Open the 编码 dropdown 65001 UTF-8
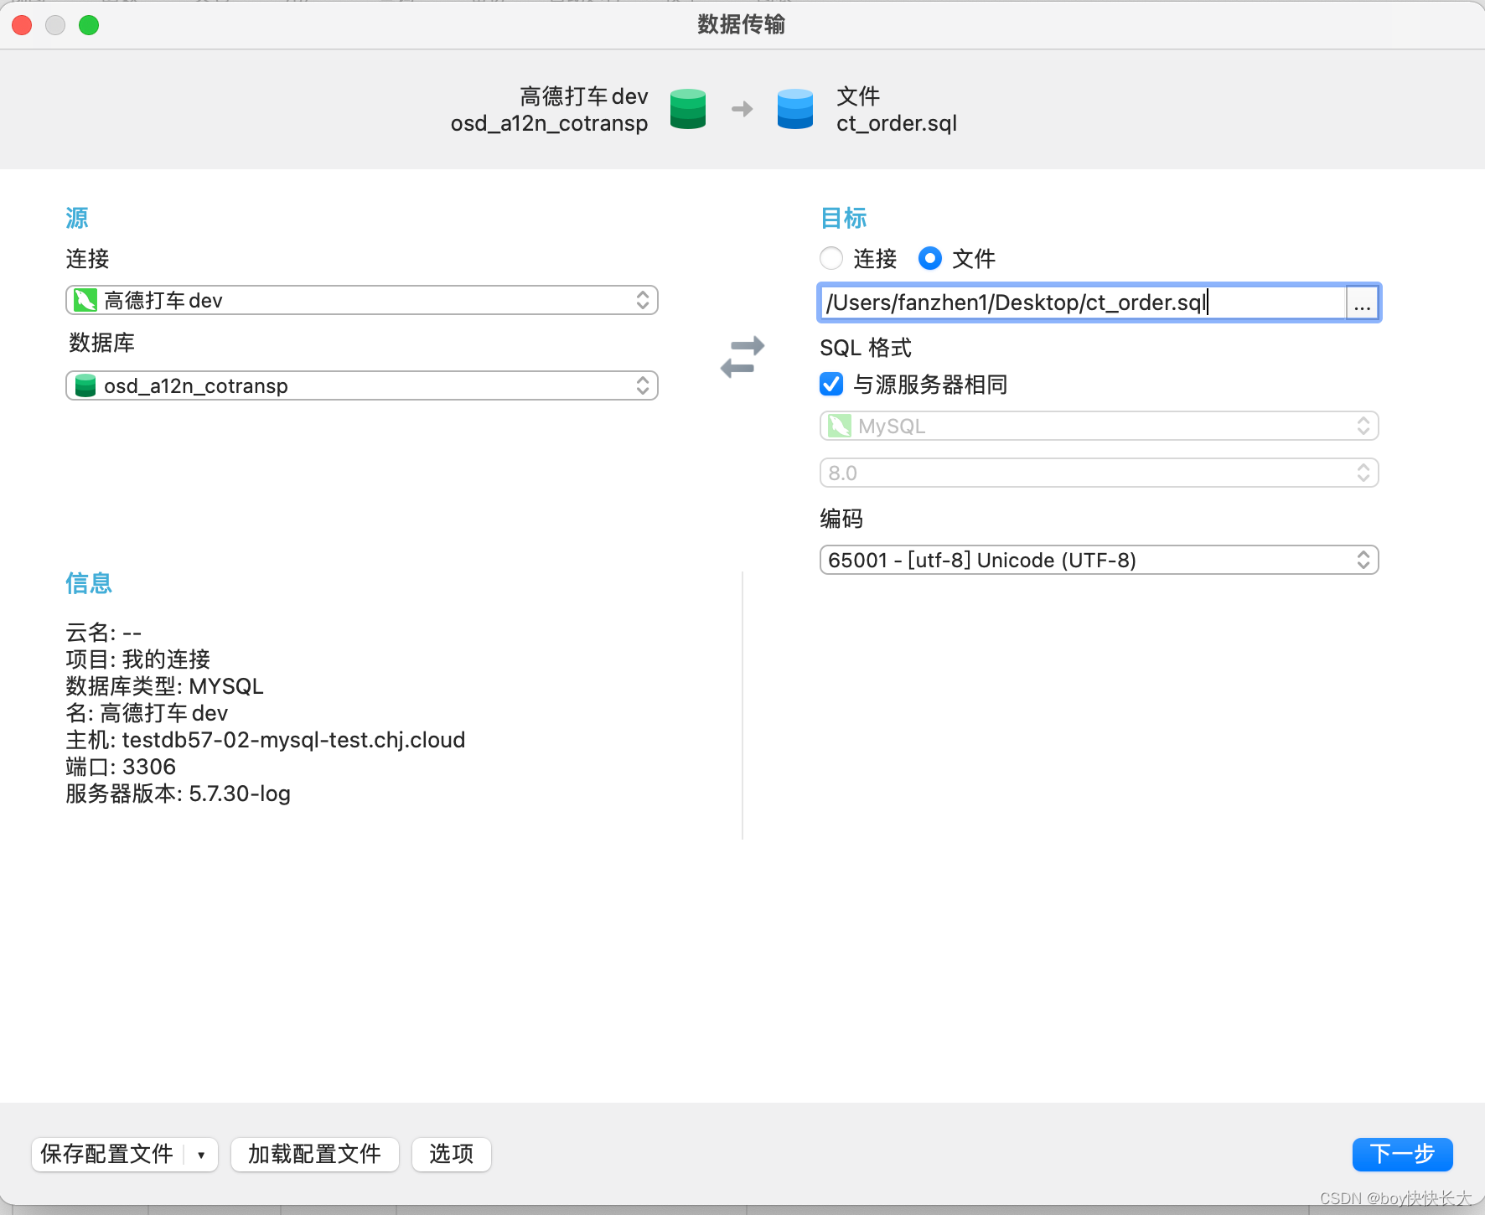The image size is (1485, 1215). pyautogui.click(x=1100, y=560)
